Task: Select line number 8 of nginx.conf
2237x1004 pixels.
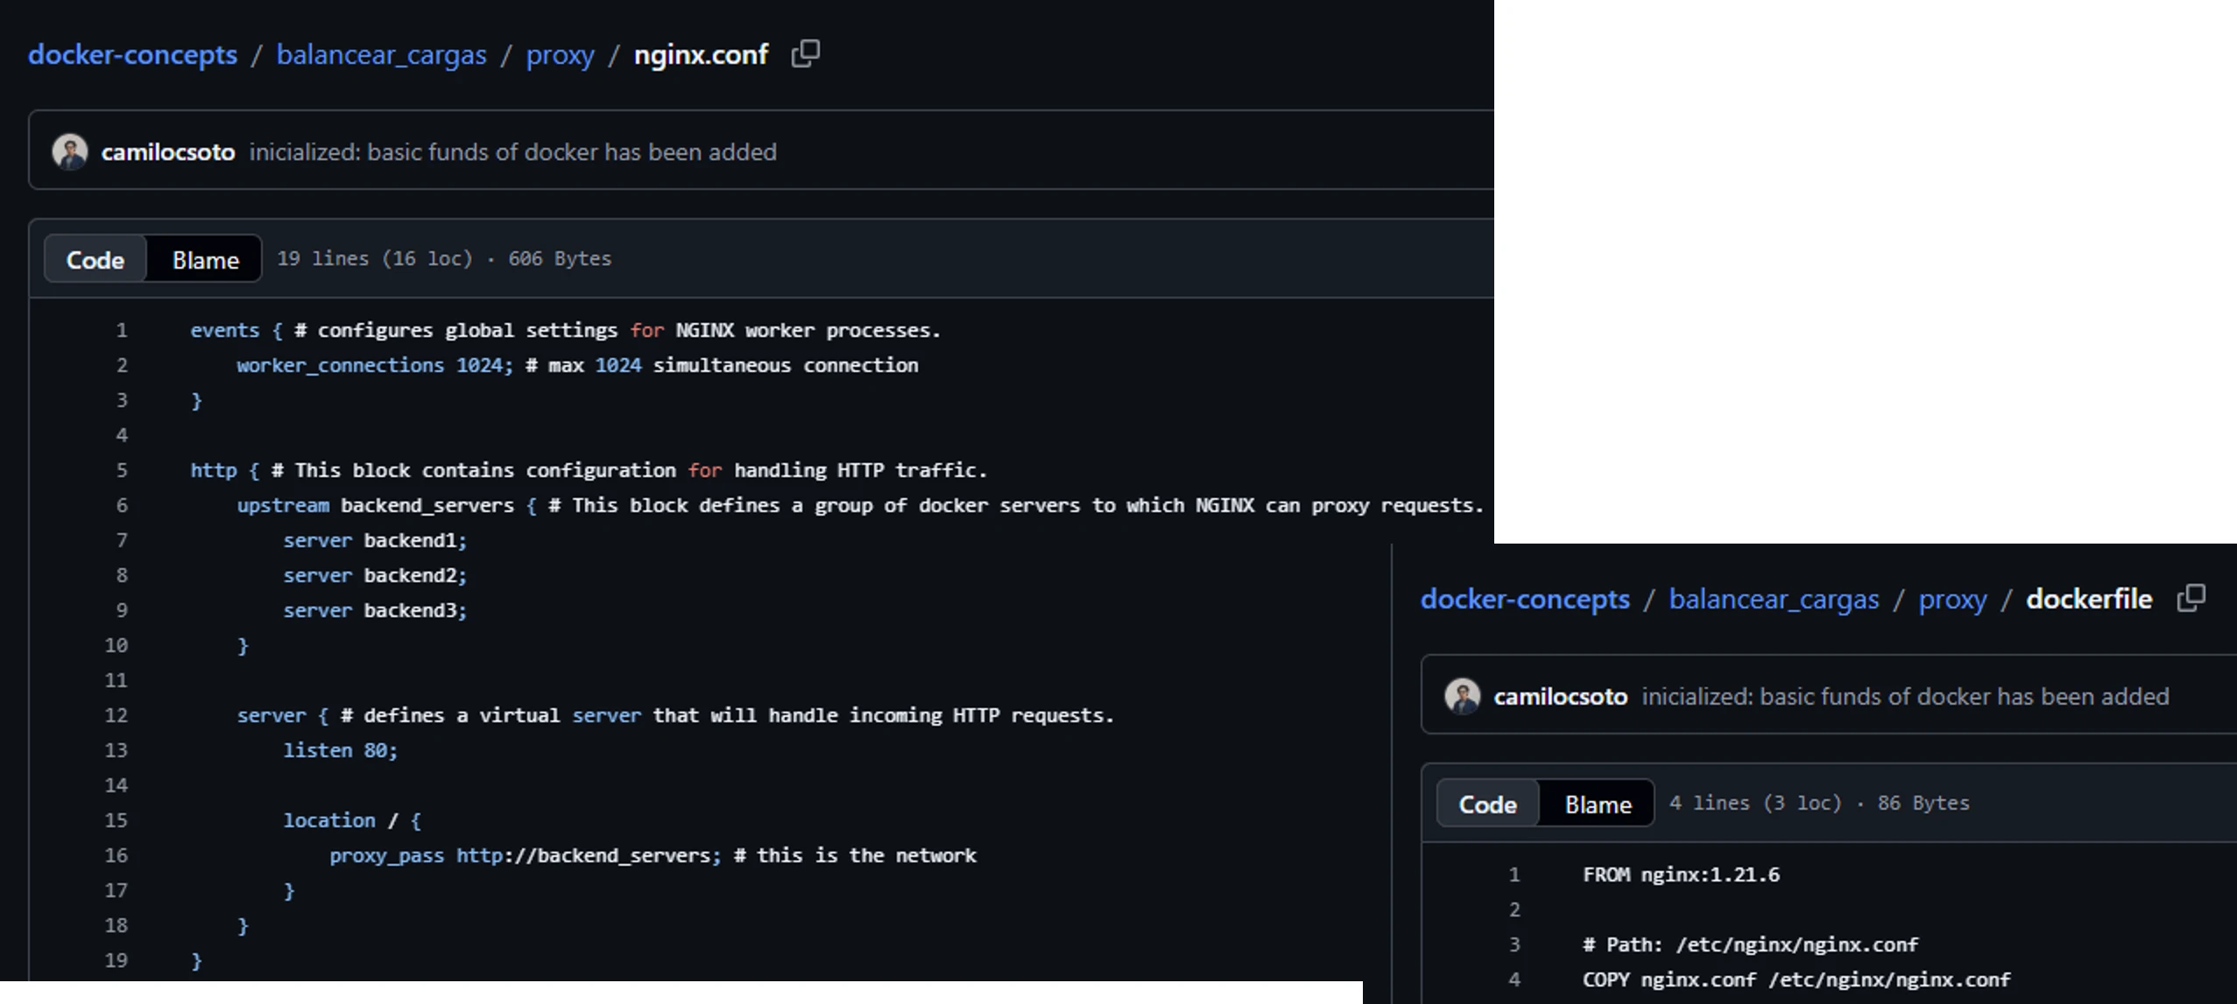Action: [122, 575]
